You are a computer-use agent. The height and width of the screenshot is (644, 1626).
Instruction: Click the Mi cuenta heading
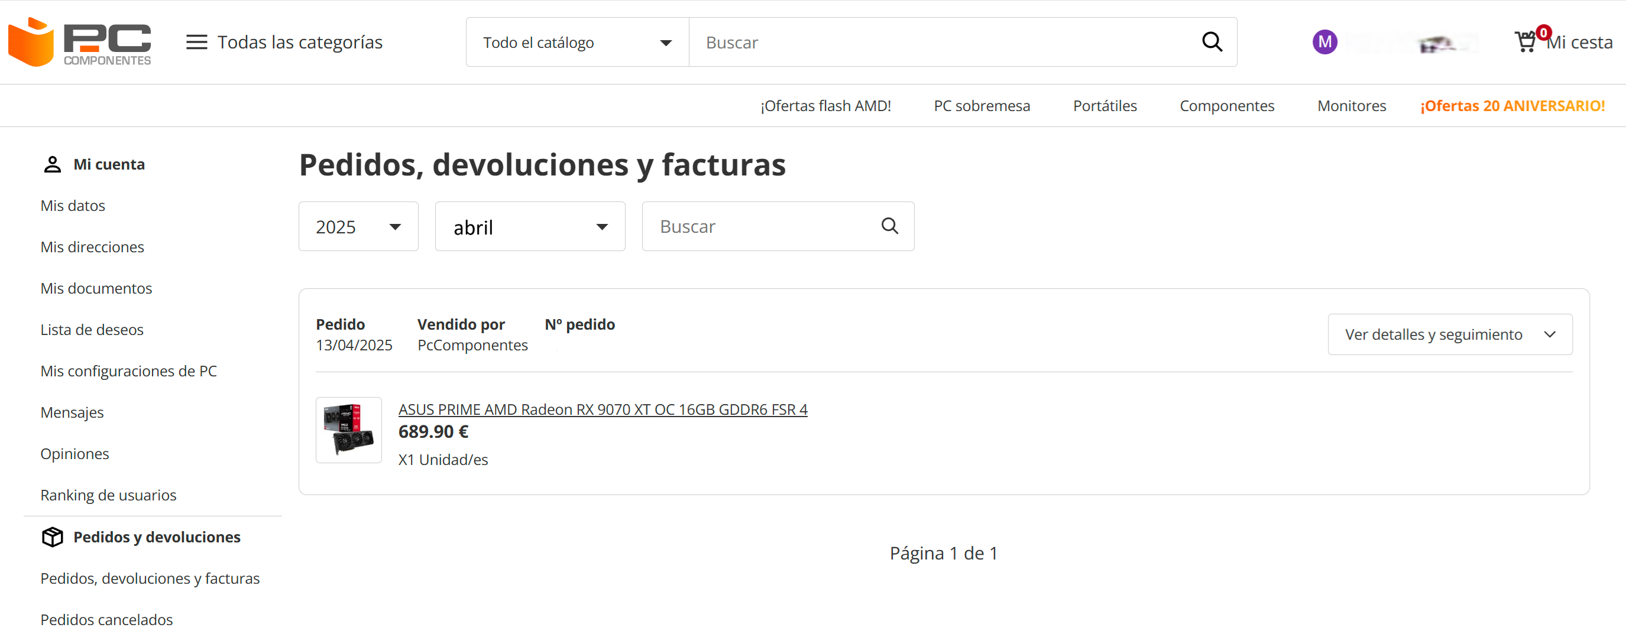109,165
